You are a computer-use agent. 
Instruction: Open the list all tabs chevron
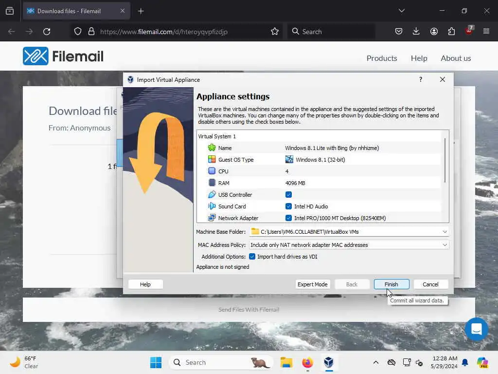coord(401,11)
